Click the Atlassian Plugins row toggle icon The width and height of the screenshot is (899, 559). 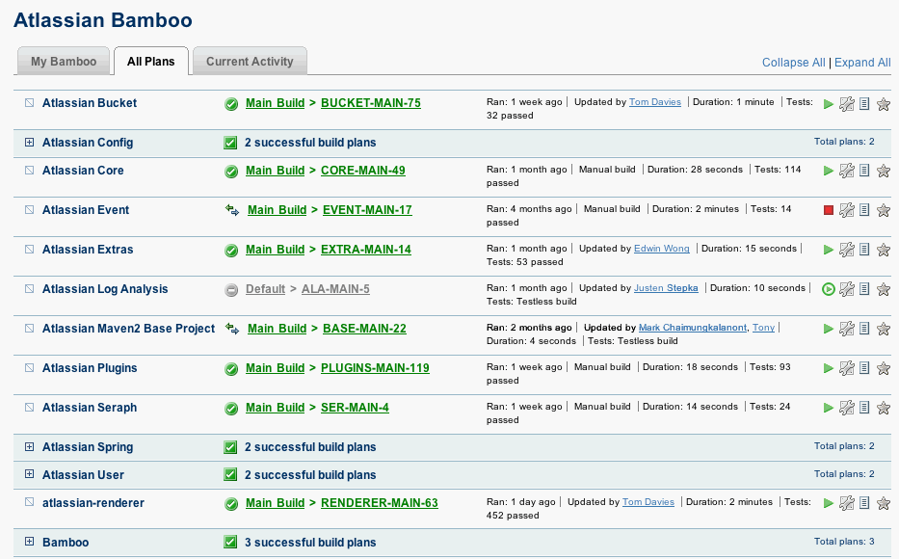(29, 367)
